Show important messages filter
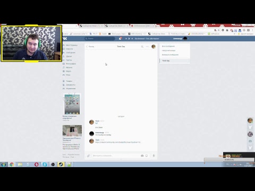255x191 pixels. (170, 55)
